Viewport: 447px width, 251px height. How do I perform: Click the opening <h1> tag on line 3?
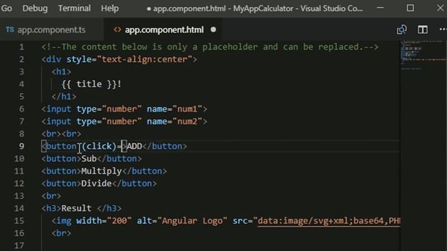(61, 72)
